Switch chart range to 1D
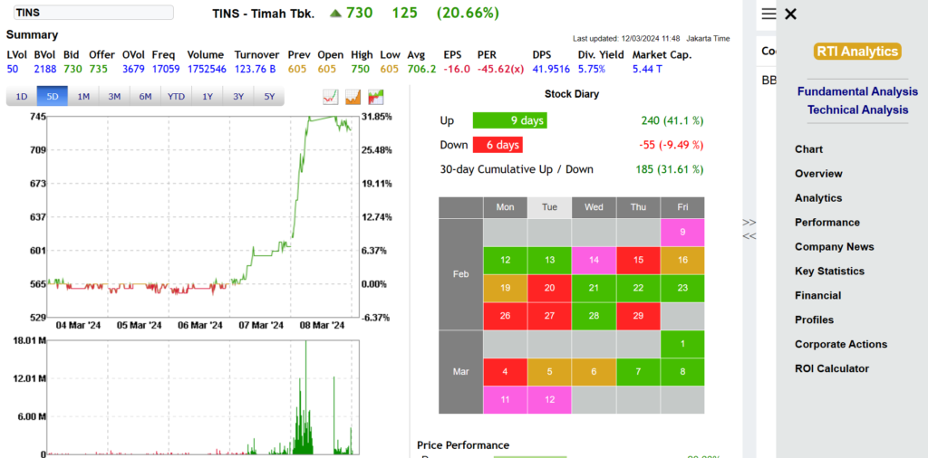 click(22, 96)
